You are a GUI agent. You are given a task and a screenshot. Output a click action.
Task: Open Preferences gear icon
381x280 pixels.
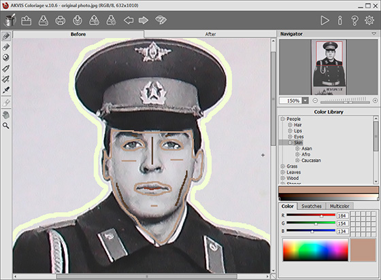(369, 20)
